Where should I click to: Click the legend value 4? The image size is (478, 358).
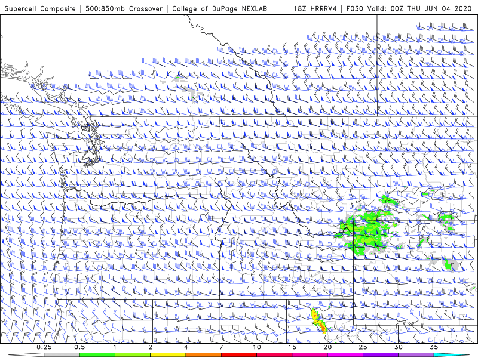pos(186,347)
